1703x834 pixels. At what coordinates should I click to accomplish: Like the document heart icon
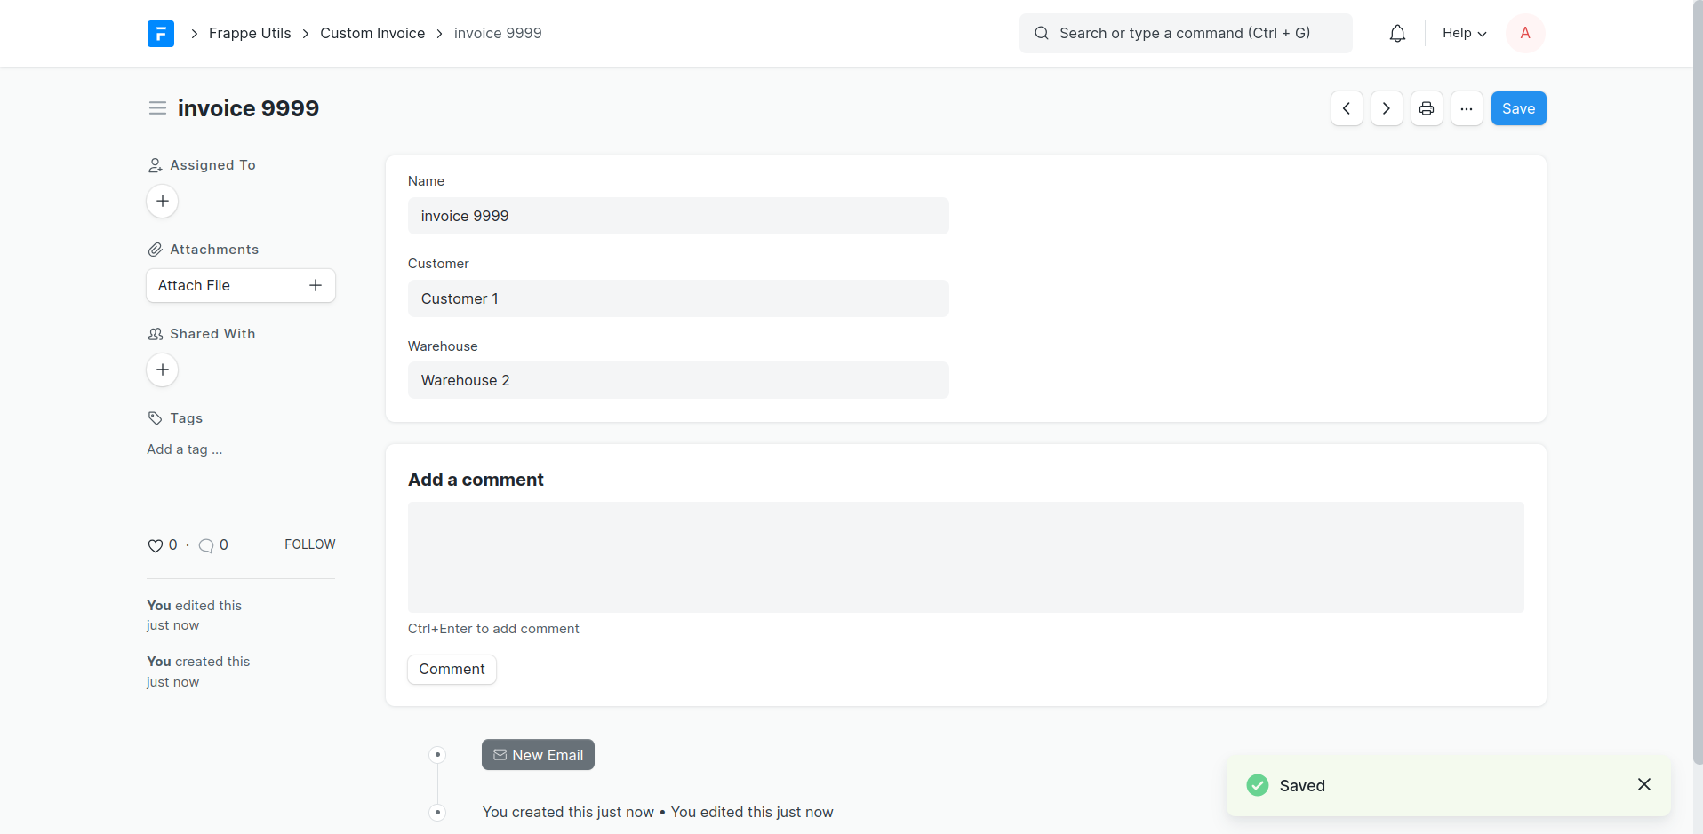[x=156, y=545]
